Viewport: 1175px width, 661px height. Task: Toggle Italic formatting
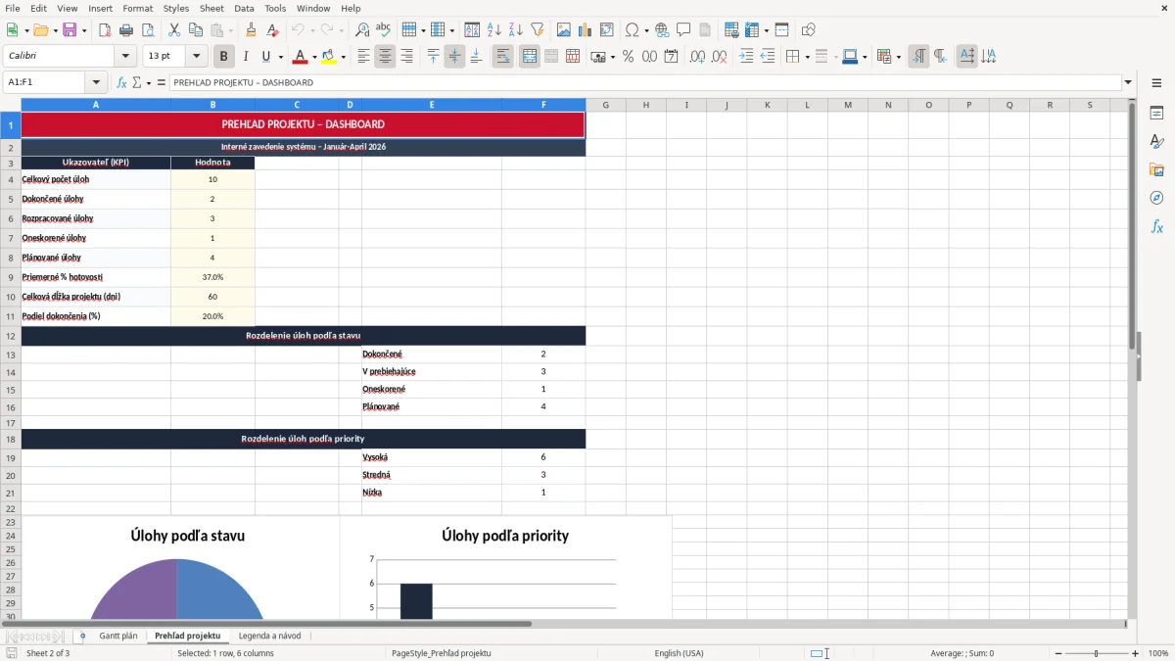(x=246, y=57)
